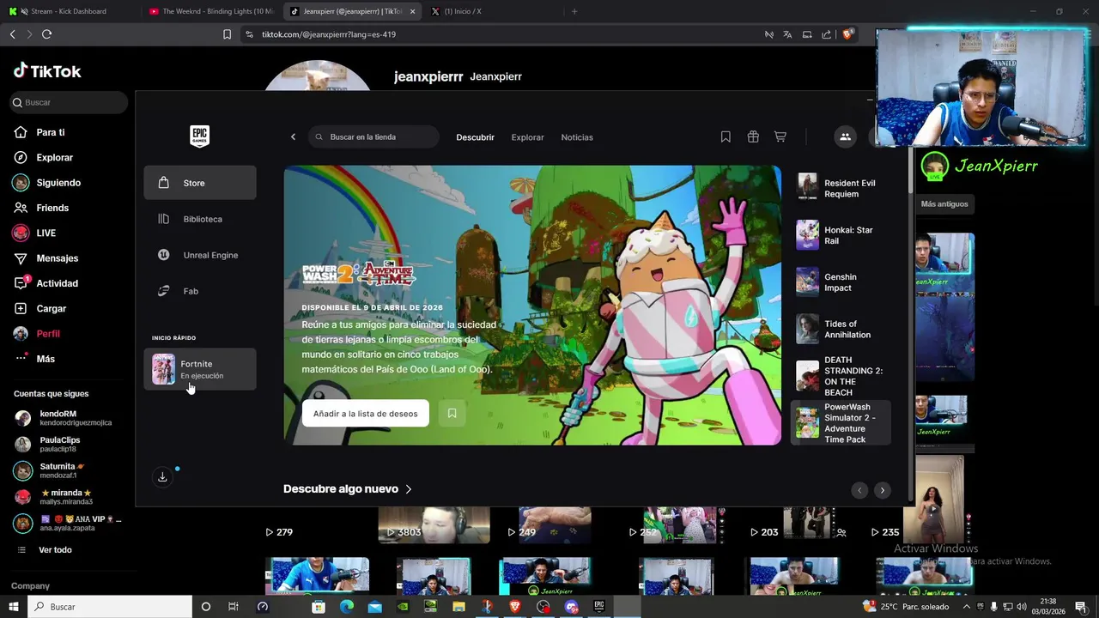The height and width of the screenshot is (618, 1099).
Task: Focus the 'Buscar en la tienda' field
Action: click(x=374, y=136)
